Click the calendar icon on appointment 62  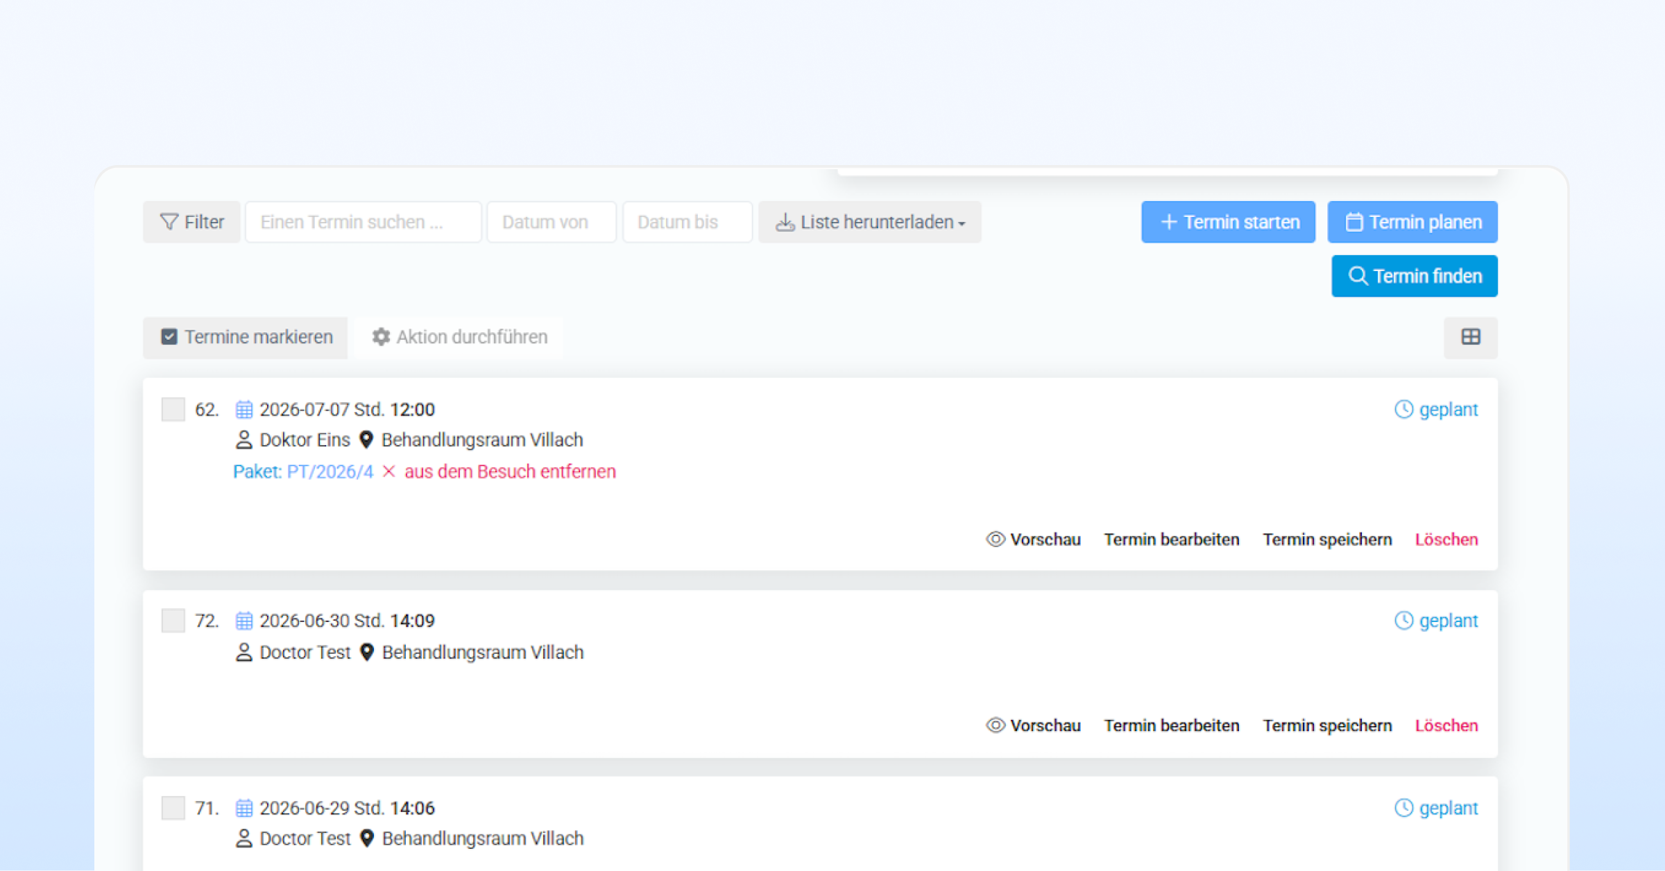tap(244, 409)
